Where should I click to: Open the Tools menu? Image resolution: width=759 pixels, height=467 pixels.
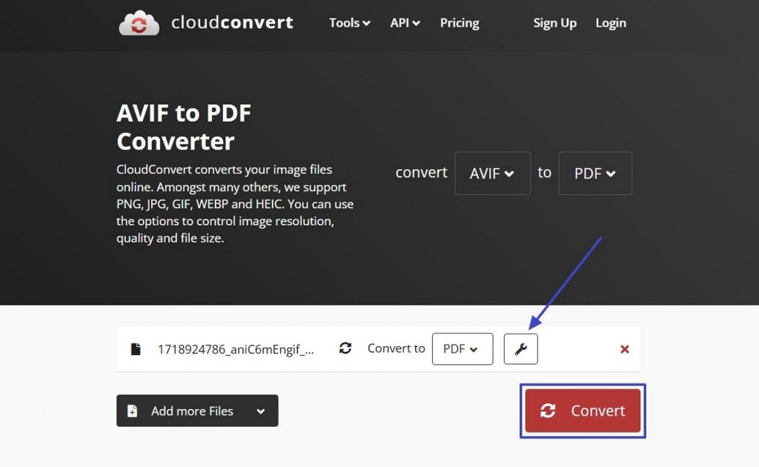coord(348,23)
